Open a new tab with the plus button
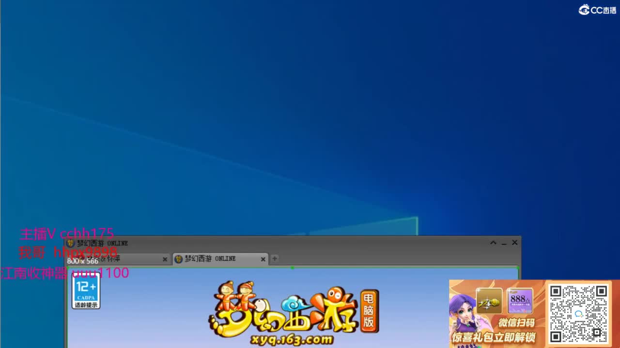620x348 pixels. click(275, 259)
